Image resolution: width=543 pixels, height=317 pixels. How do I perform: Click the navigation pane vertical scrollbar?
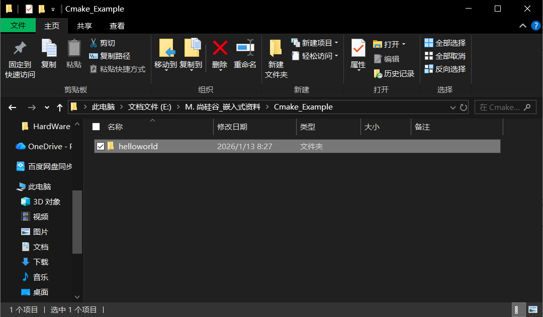click(x=77, y=221)
